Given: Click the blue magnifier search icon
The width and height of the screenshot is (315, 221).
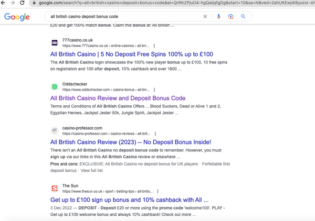Looking at the screenshot, I should (243, 17).
